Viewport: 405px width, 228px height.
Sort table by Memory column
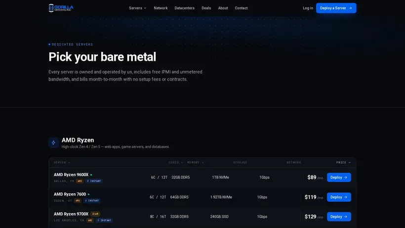click(196, 163)
